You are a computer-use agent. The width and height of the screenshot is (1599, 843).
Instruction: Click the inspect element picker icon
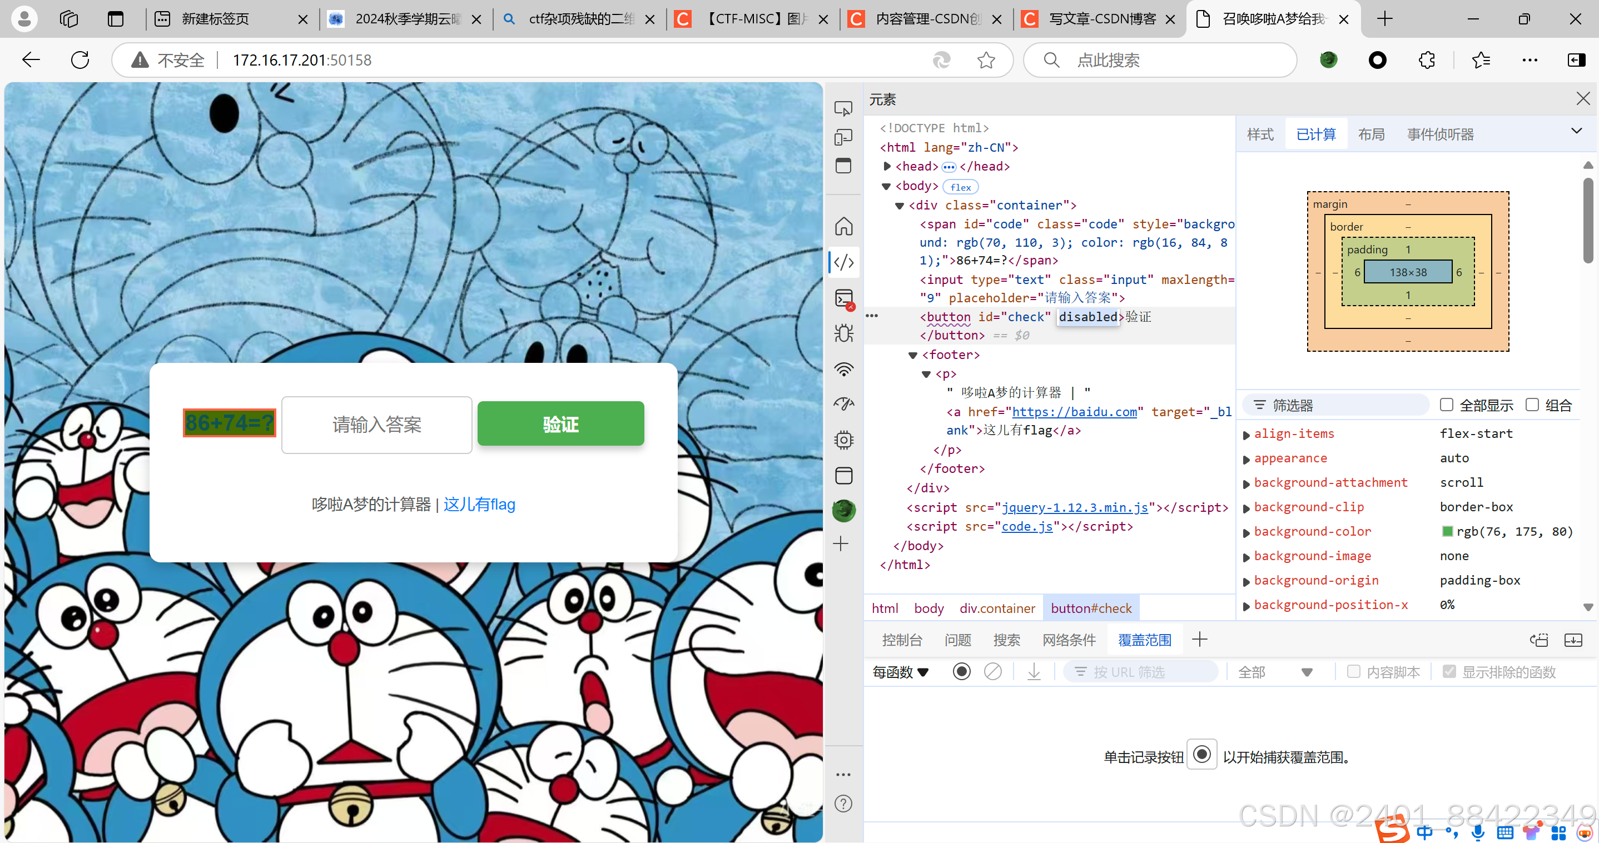843,108
